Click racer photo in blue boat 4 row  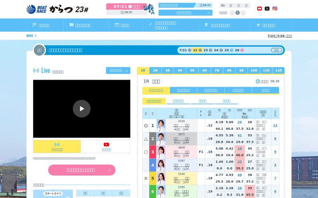tap(161, 165)
